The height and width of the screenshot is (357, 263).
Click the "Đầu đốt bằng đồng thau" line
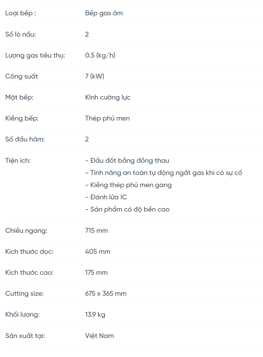127,160
